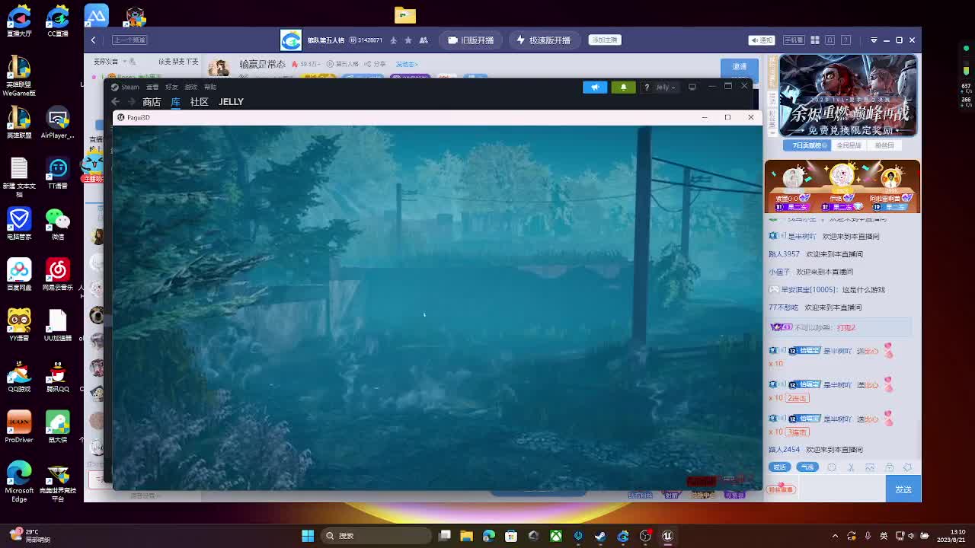
Task: Select the 7日贡献榜 tab
Action: point(806,145)
